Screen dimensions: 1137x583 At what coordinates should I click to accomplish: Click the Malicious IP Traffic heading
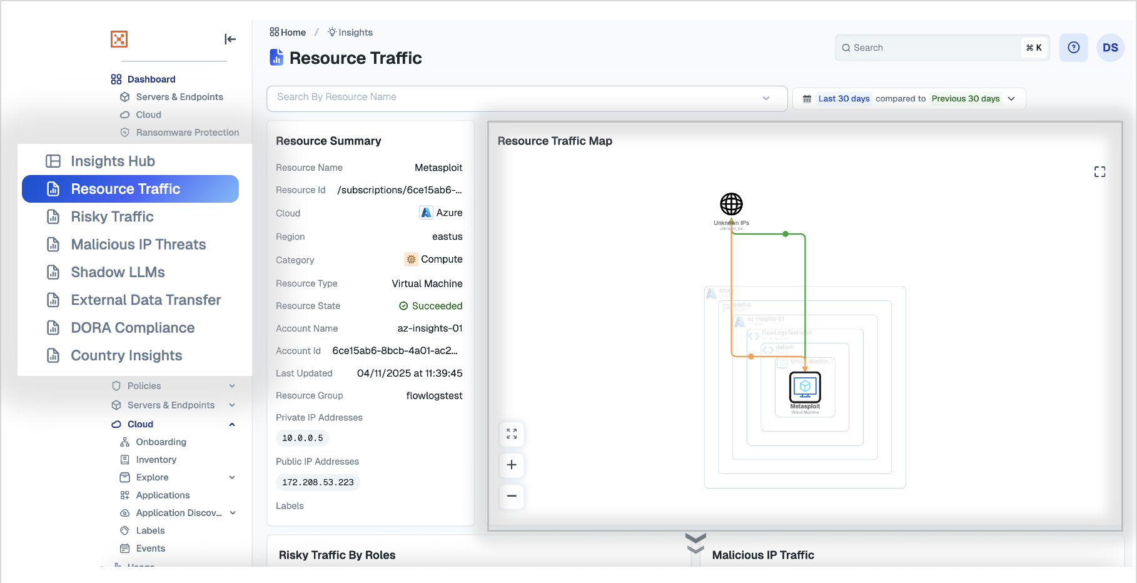point(763,555)
